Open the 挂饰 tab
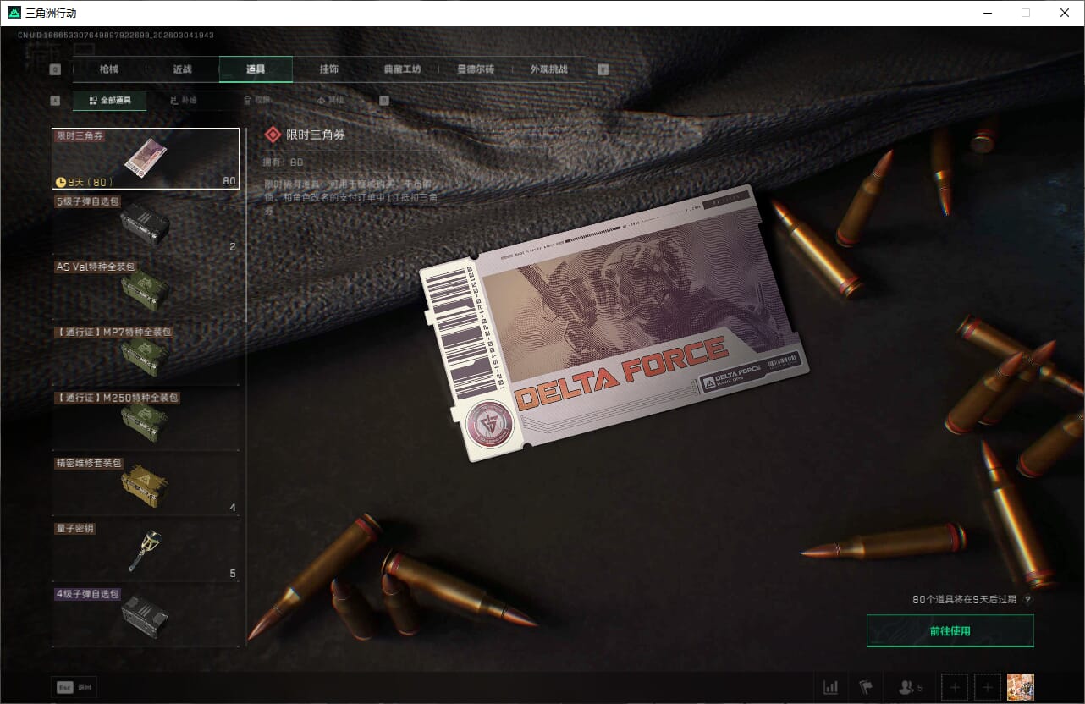This screenshot has height=704, width=1085. click(x=328, y=69)
